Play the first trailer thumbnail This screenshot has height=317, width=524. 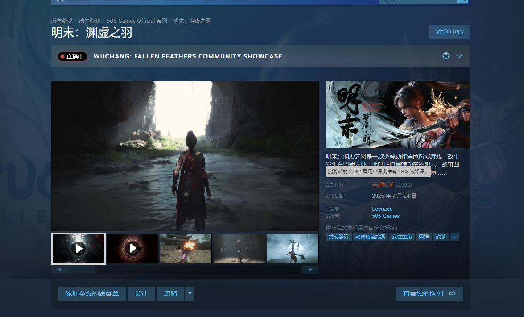78,249
